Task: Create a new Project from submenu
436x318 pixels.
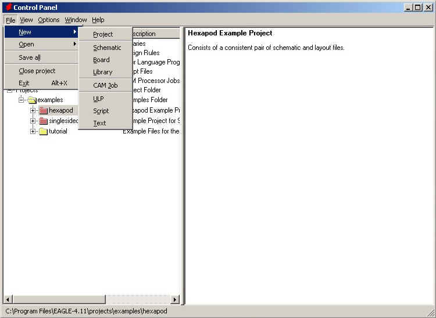Action: click(x=105, y=34)
